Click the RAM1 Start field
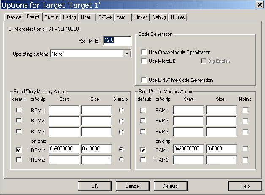 pyautogui.click(x=189, y=110)
